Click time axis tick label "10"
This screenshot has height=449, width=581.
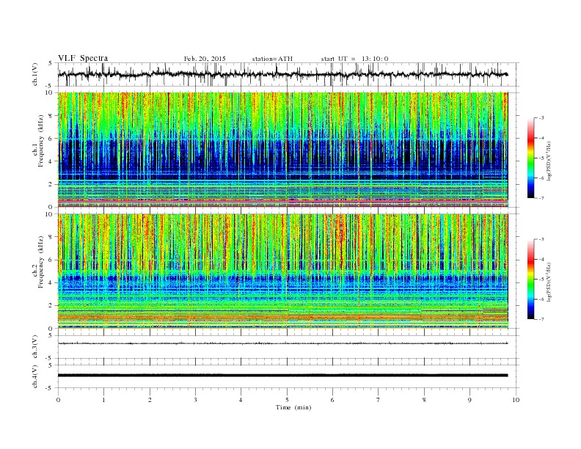click(x=516, y=400)
